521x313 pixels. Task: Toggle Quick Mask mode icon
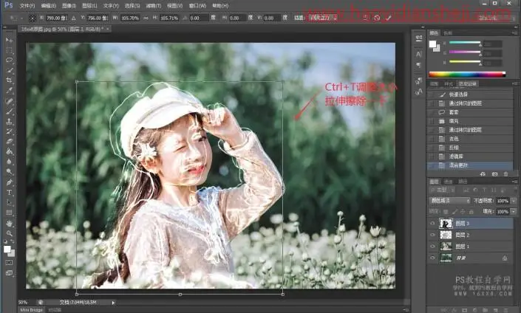point(9,263)
